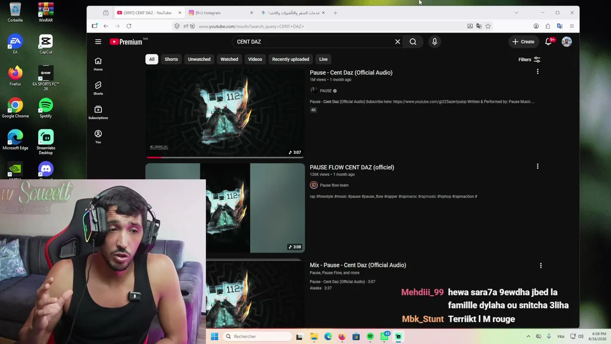Viewport: 611px width, 344px height.
Task: Open Subscriptions in the YouTube sidebar
Action: pos(98,112)
